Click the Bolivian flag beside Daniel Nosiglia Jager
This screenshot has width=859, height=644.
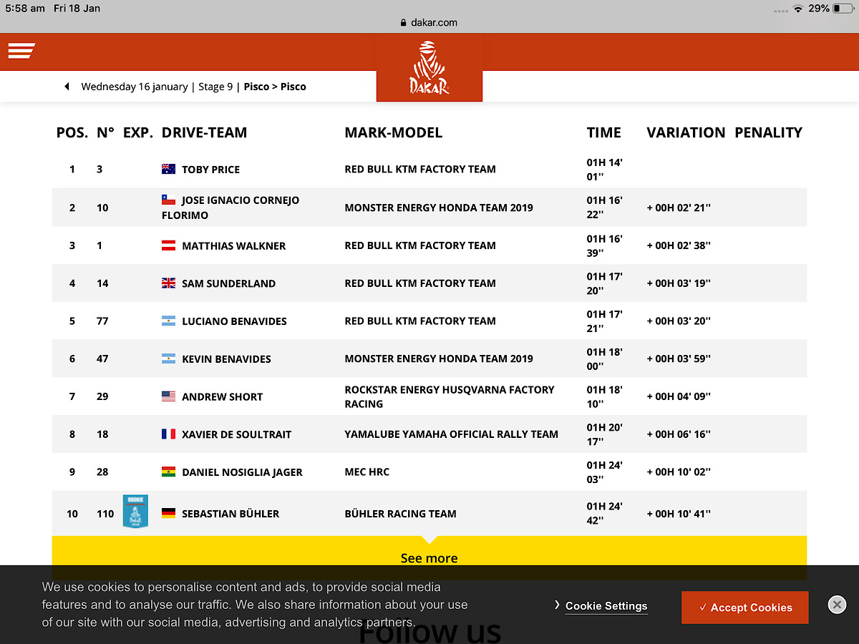(x=168, y=472)
